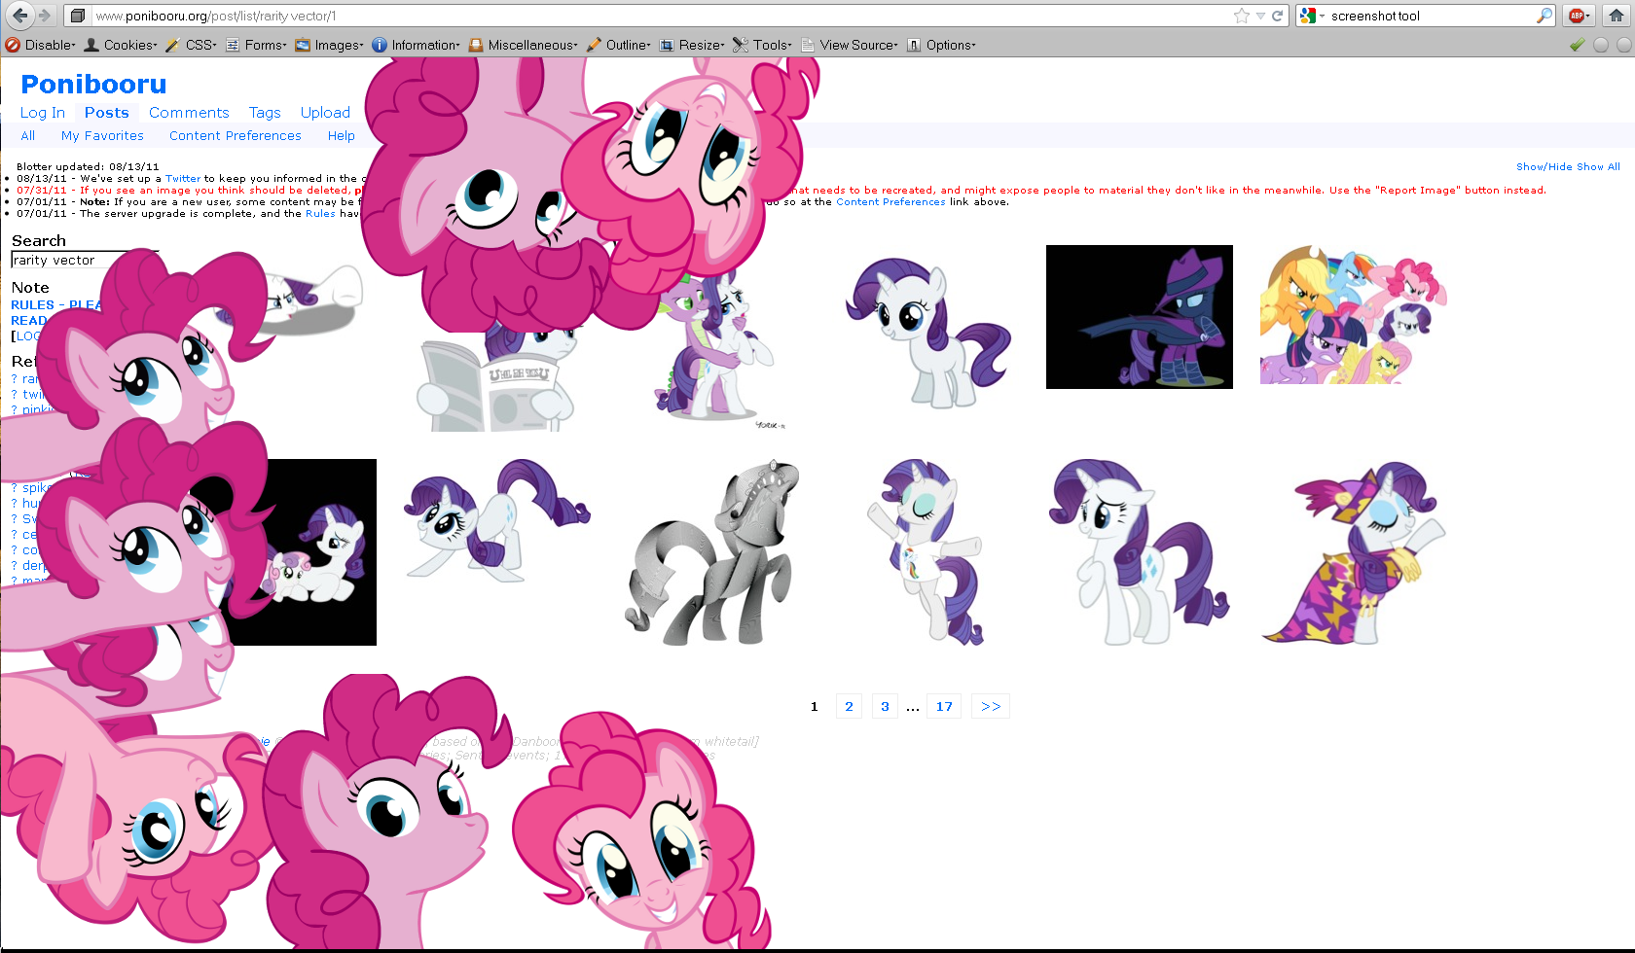This screenshot has height=953, width=1635.
Task: Click the Ponibooru site title
Action: point(93,85)
